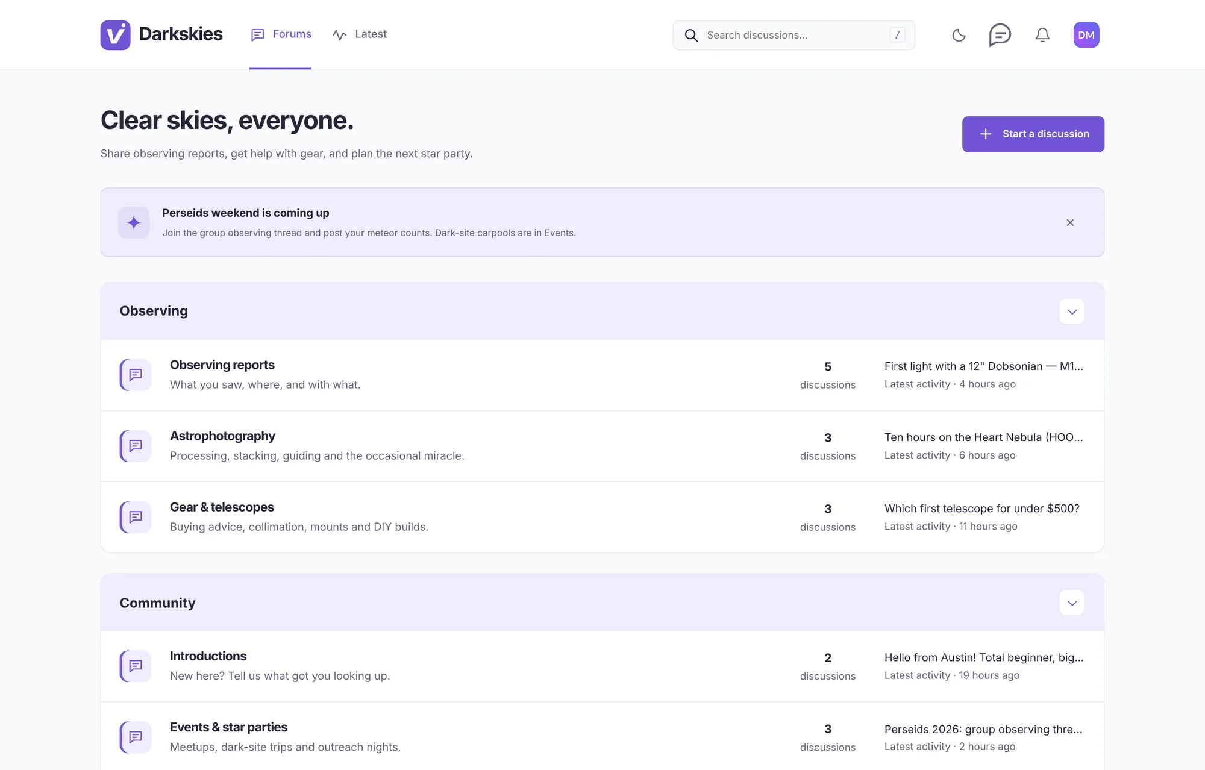Image resolution: width=1205 pixels, height=770 pixels.
Task: Dismiss the Perseids weekend banner
Action: tap(1070, 222)
